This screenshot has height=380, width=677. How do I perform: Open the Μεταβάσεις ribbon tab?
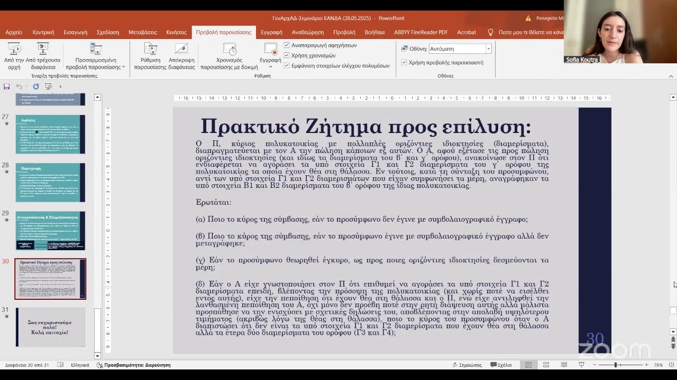143,32
